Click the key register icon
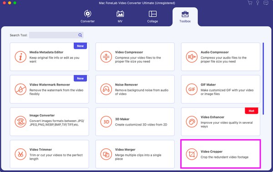This screenshot has width=273, height=172. tap(258, 3)
